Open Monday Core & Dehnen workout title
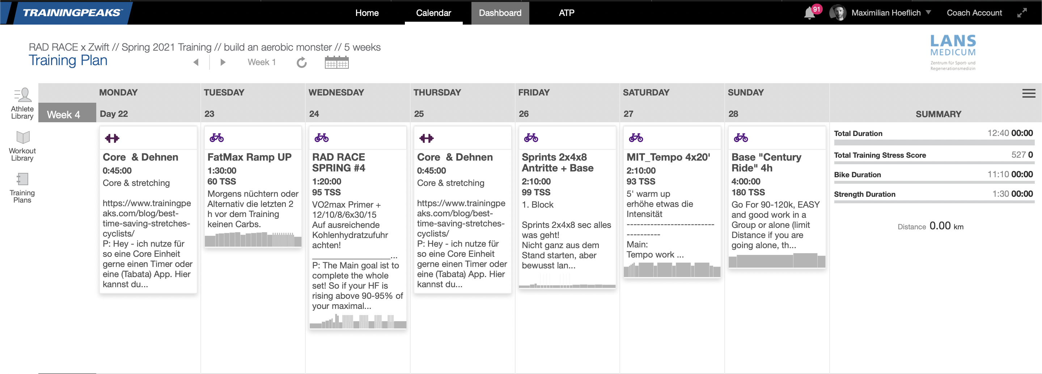 pos(140,157)
